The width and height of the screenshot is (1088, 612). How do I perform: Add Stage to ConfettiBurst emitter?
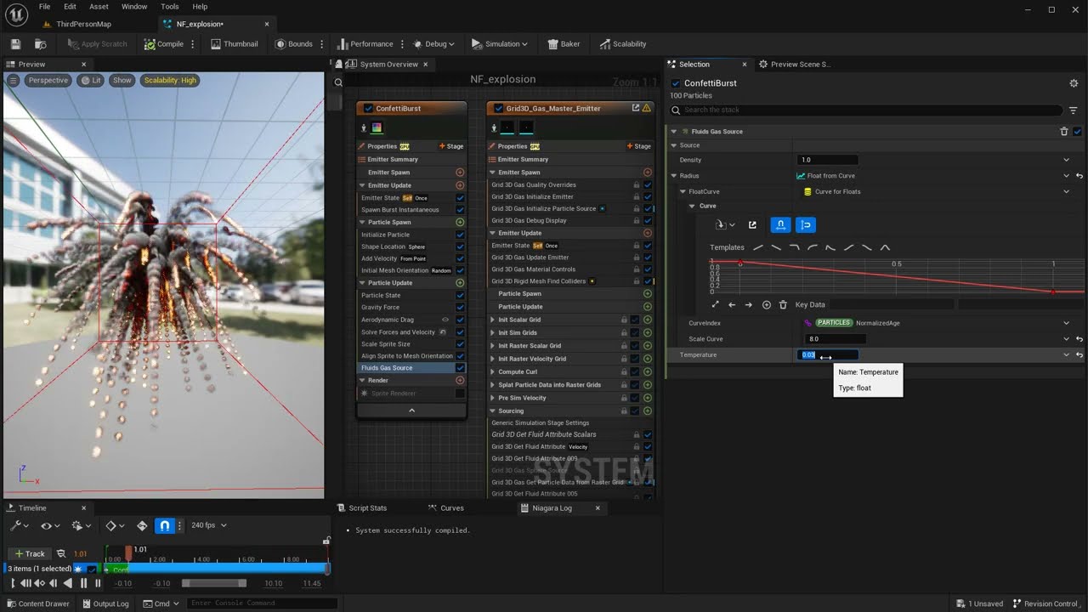click(x=451, y=146)
